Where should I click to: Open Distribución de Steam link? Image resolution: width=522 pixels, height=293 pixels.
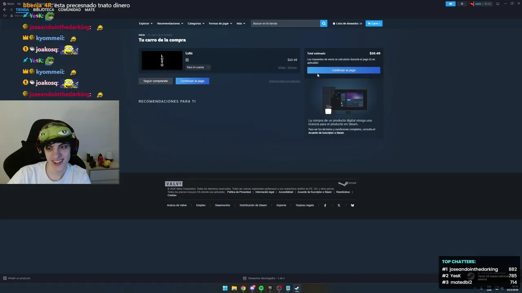coord(253,206)
